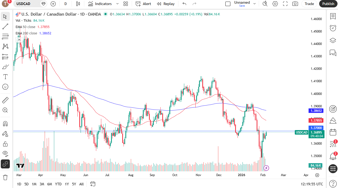Select the Text annotation tool
Image resolution: width=338 pixels, height=188 pixels.
click(x=5, y=77)
